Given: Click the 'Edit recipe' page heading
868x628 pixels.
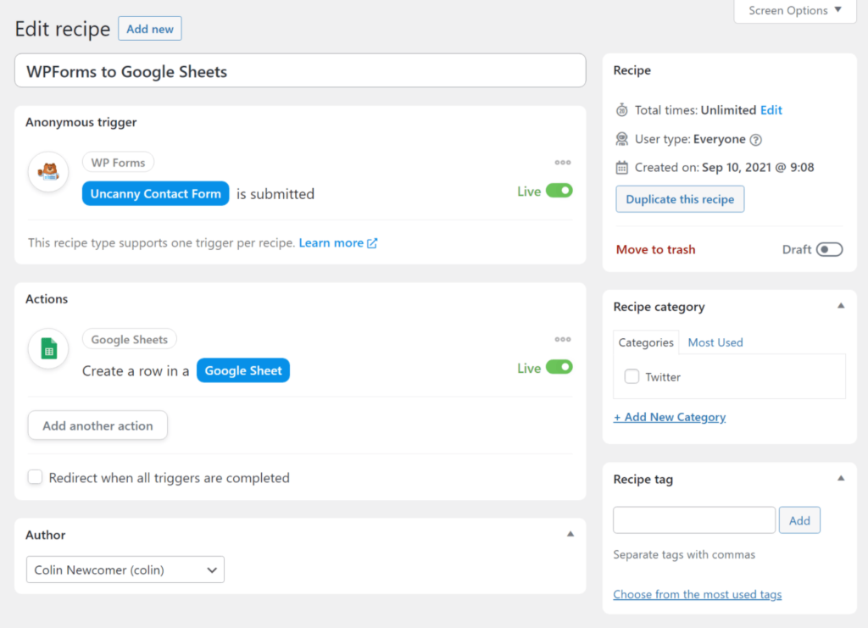Looking at the screenshot, I should 63,29.
